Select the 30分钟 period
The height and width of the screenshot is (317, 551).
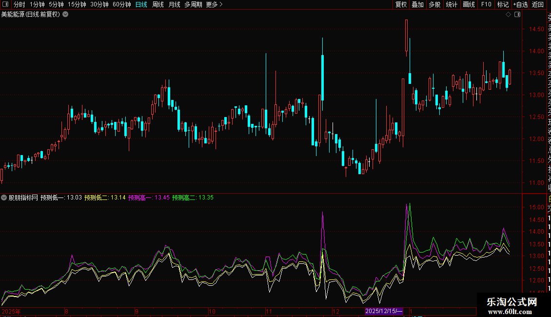(x=99, y=4)
